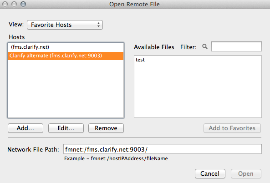Click the Add to Favorites button

(x=232, y=128)
